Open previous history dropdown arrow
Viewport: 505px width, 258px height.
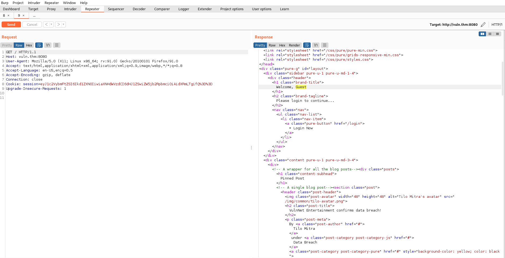click(52, 24)
